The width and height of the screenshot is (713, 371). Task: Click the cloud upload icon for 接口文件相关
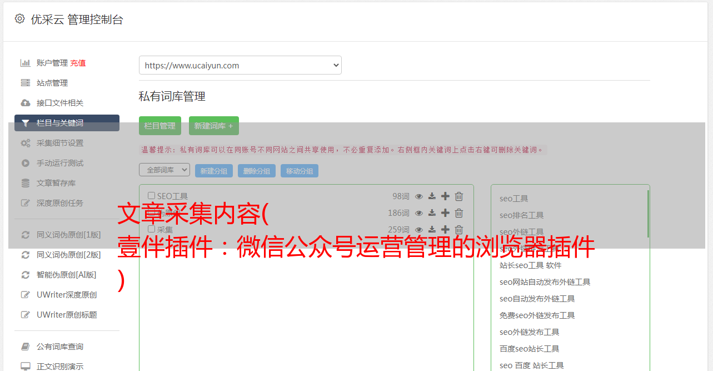click(x=26, y=103)
